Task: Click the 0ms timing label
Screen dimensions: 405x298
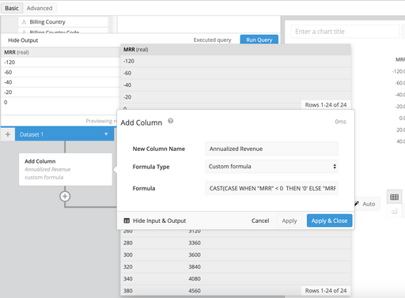Action: tap(340, 122)
